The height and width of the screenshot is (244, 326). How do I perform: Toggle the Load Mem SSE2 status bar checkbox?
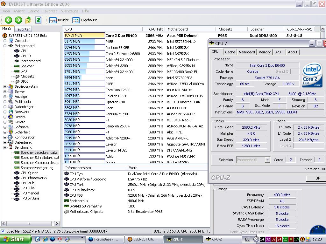pos(3,231)
